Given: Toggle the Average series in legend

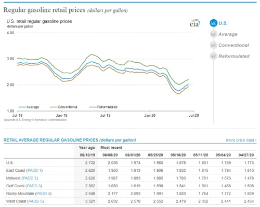Looking at the screenshot, I should coord(29,107).
